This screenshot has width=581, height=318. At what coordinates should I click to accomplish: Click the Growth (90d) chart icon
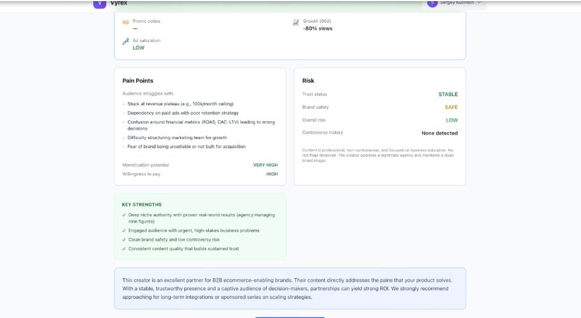point(296,22)
